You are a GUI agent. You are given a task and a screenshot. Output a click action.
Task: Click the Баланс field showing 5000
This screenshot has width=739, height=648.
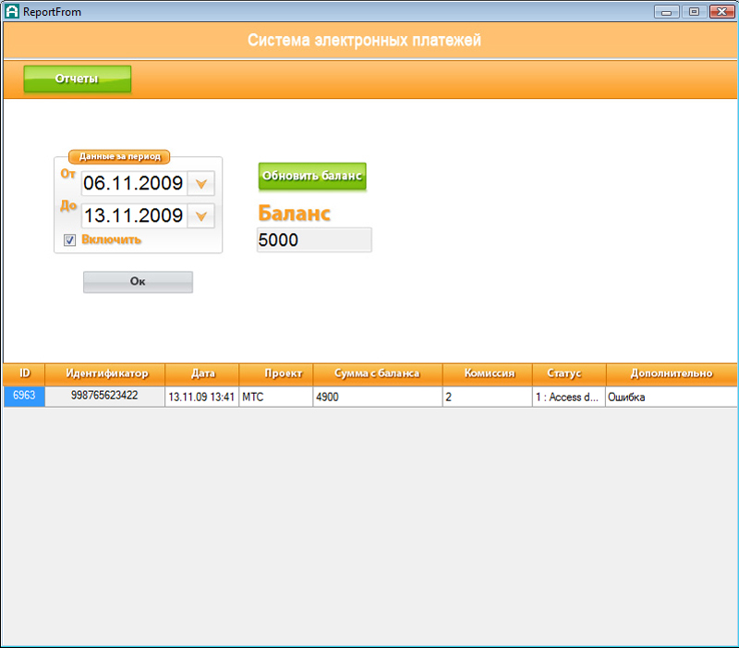pyautogui.click(x=313, y=240)
